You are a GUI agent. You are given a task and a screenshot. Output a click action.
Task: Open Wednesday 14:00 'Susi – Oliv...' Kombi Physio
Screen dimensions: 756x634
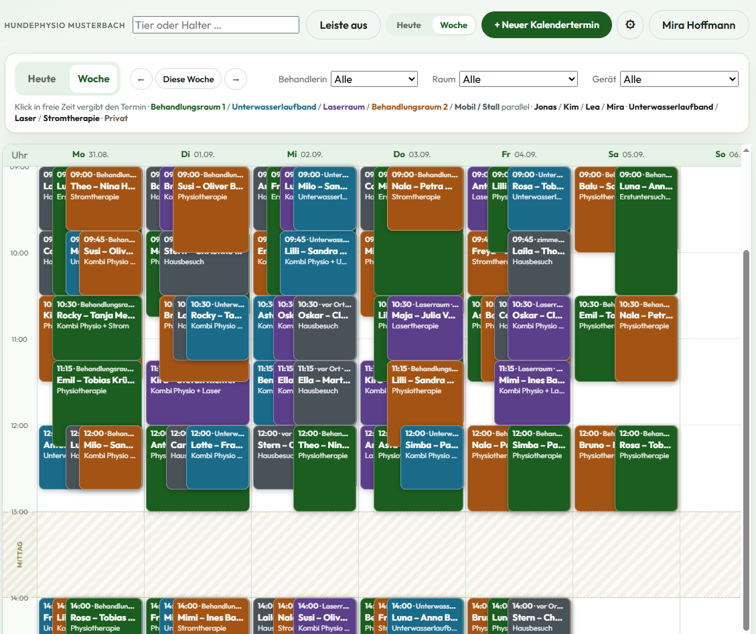pos(325,617)
